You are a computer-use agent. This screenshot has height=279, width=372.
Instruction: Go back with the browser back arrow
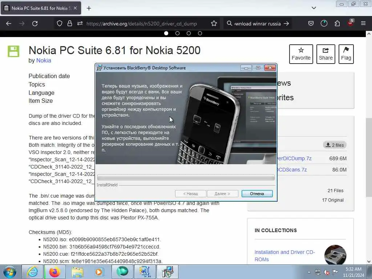[9, 24]
